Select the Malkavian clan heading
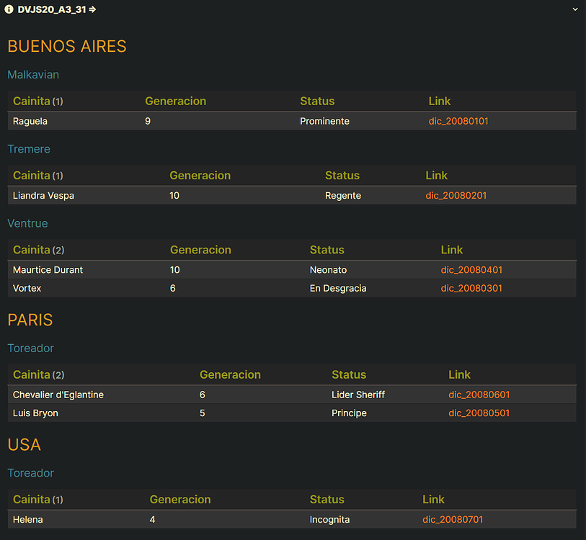Screen dimensions: 586x540 [x=33, y=74]
